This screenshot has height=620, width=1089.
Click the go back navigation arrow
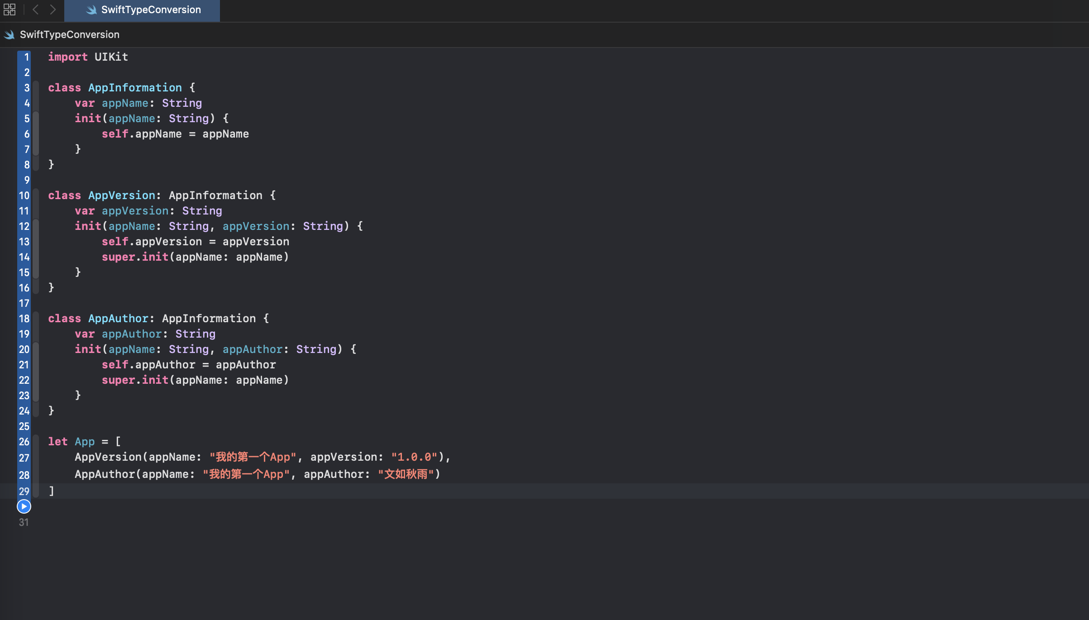36,10
